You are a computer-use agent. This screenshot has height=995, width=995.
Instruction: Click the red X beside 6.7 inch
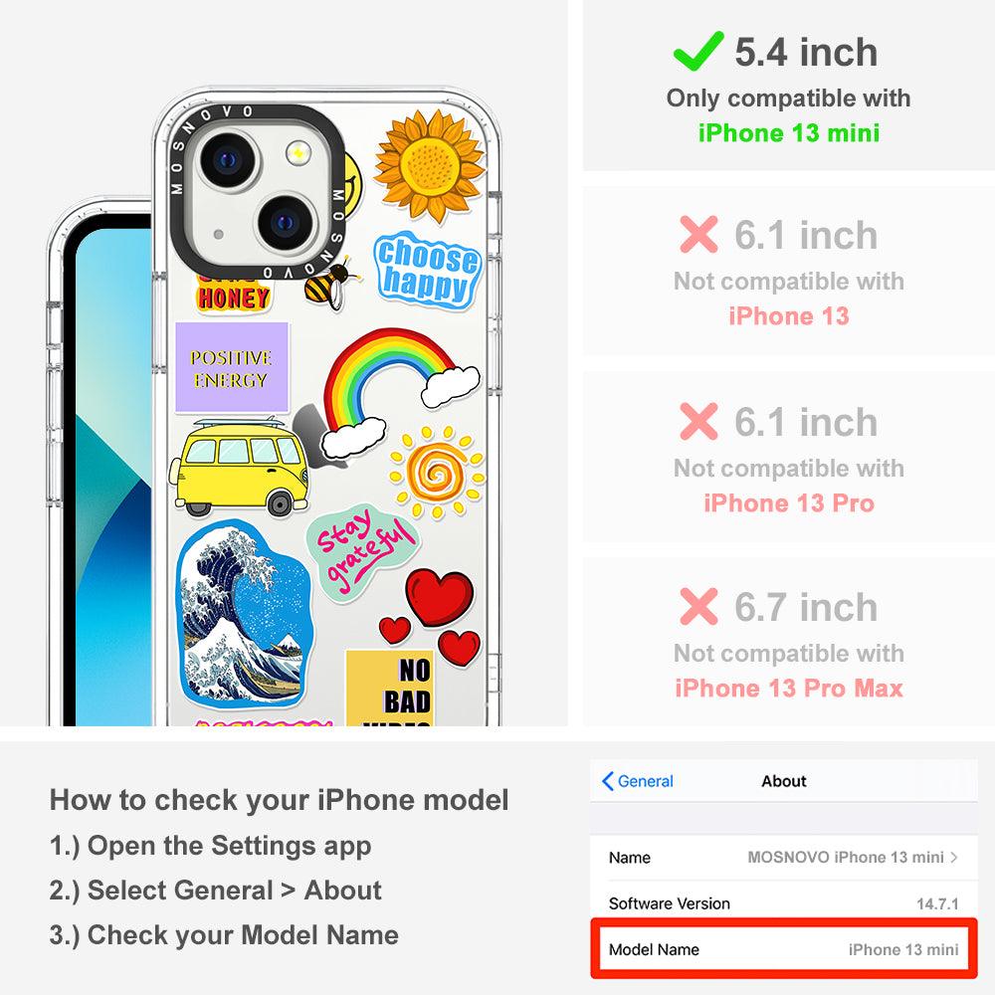tap(698, 606)
